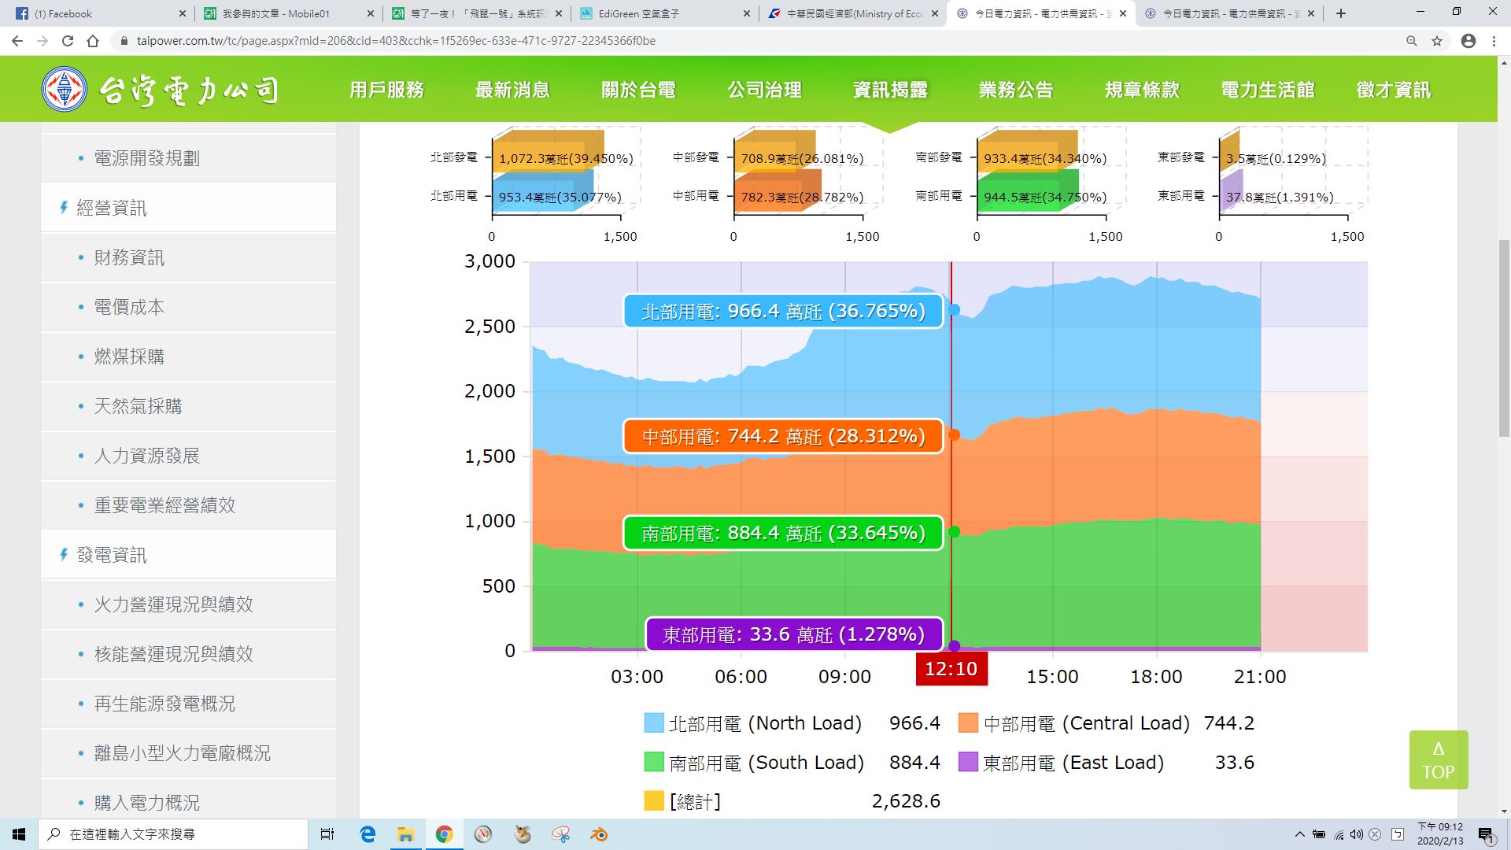Switch to the Mobile01 tab
The image size is (1511, 850).
click(286, 13)
